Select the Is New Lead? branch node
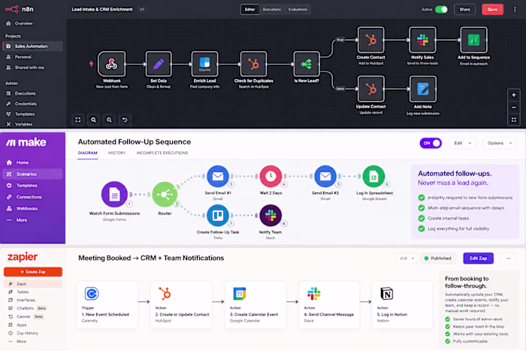The height and width of the screenshot is (351, 526). (307, 64)
